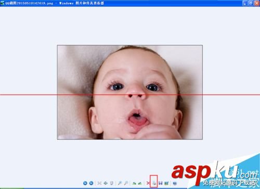Select the Best Fit view icon
The height and width of the screenshot is (189, 260).
pos(99,183)
